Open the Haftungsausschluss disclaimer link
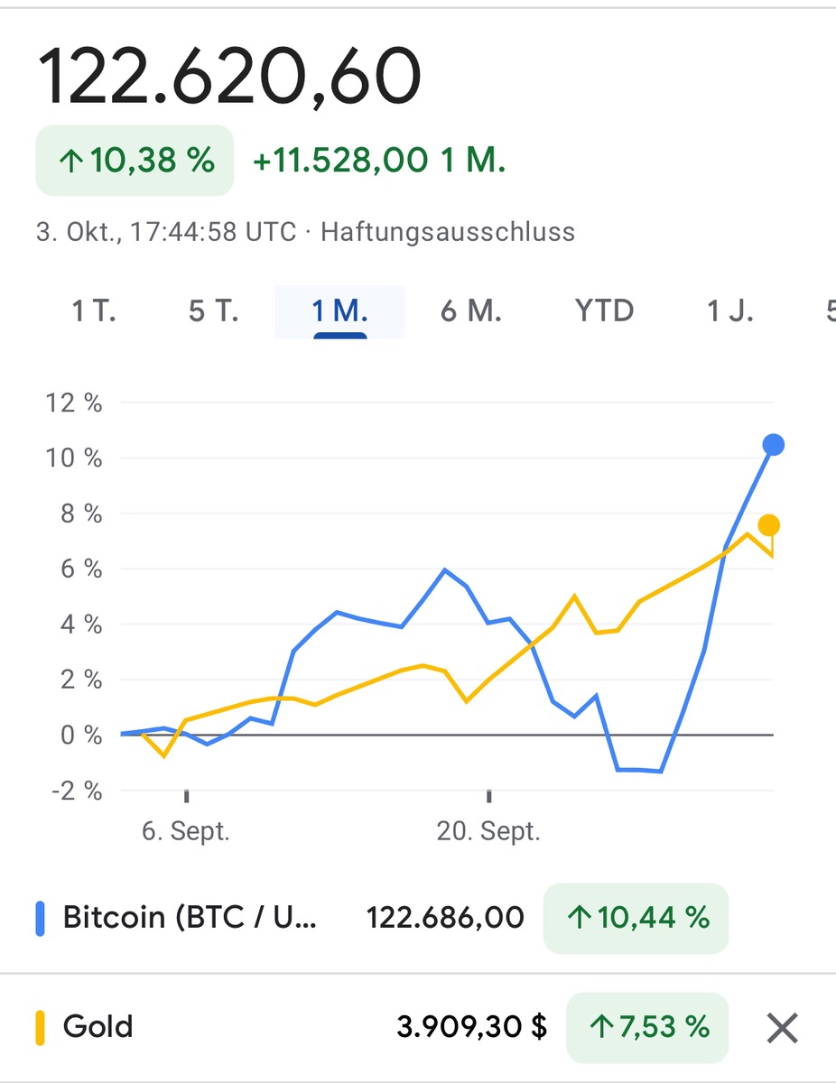The height and width of the screenshot is (1083, 836). click(448, 232)
